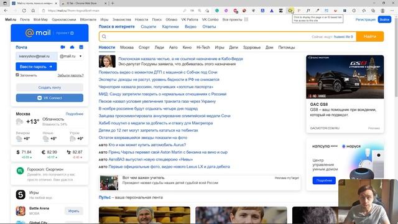The height and width of the screenshot is (224, 398).
Task: Click the dollar sign exchange rate icon
Action: pyautogui.click(x=18, y=152)
